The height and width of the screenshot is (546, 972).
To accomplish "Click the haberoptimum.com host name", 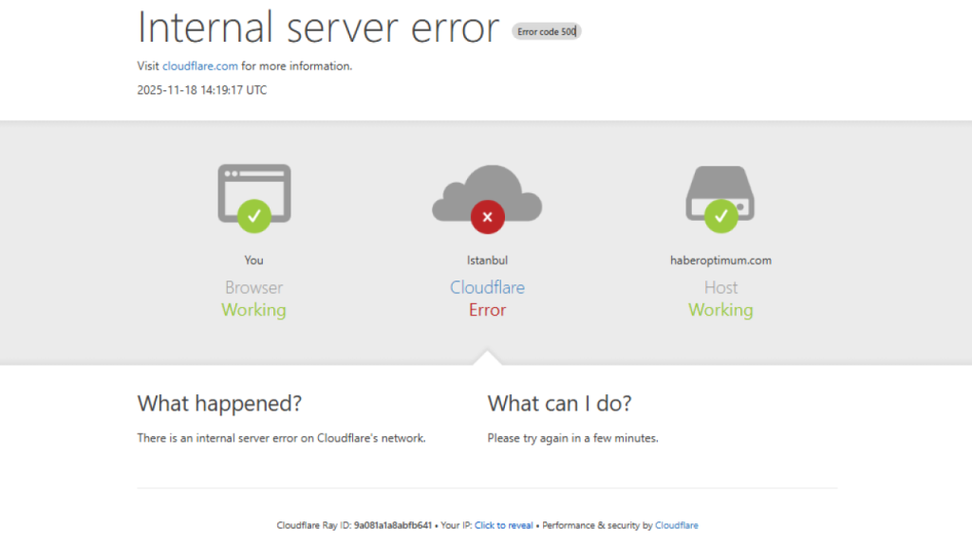I will coord(720,261).
